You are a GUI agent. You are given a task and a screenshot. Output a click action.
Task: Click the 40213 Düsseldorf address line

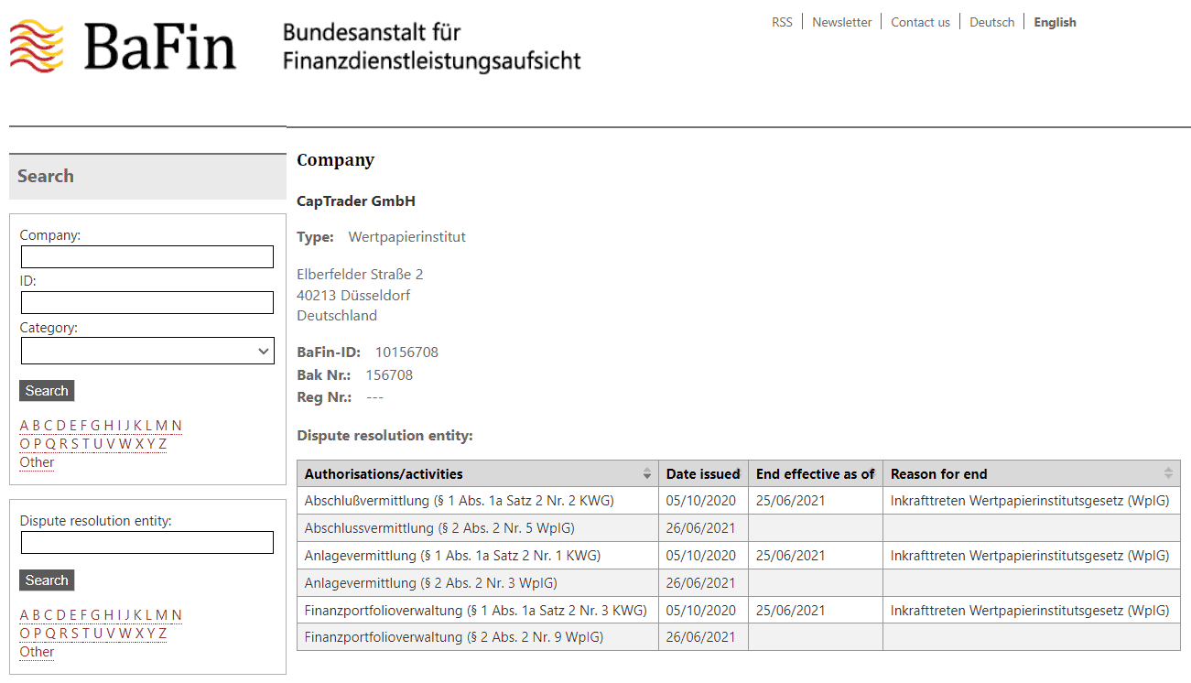point(353,295)
